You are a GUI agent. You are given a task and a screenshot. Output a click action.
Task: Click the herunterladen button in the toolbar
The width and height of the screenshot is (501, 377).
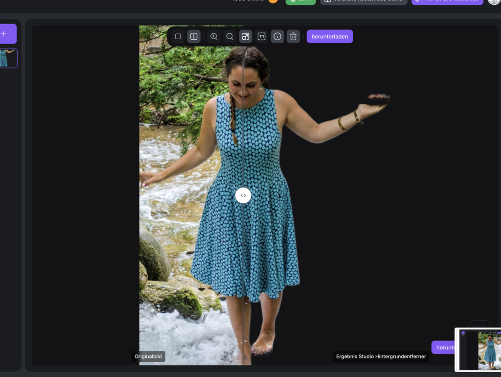[x=330, y=36]
